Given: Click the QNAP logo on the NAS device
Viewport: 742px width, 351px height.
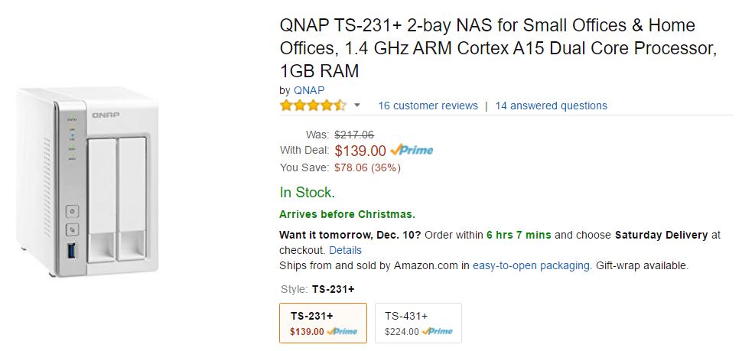Looking at the screenshot, I should point(106,115).
